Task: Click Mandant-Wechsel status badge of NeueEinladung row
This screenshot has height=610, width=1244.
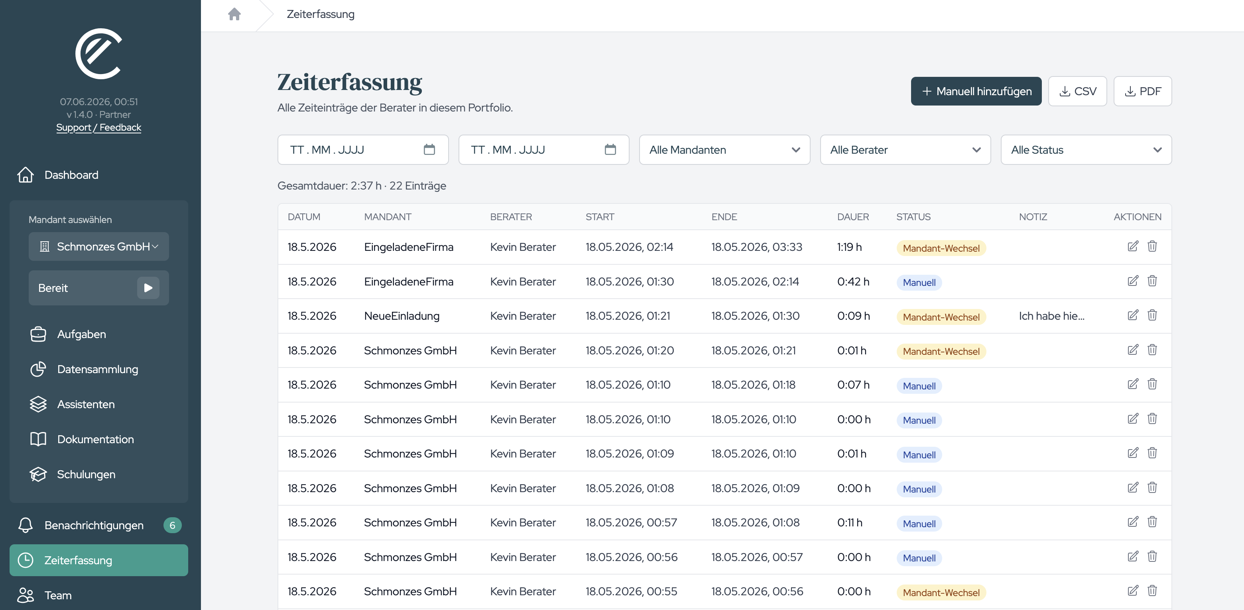Action: 941,317
